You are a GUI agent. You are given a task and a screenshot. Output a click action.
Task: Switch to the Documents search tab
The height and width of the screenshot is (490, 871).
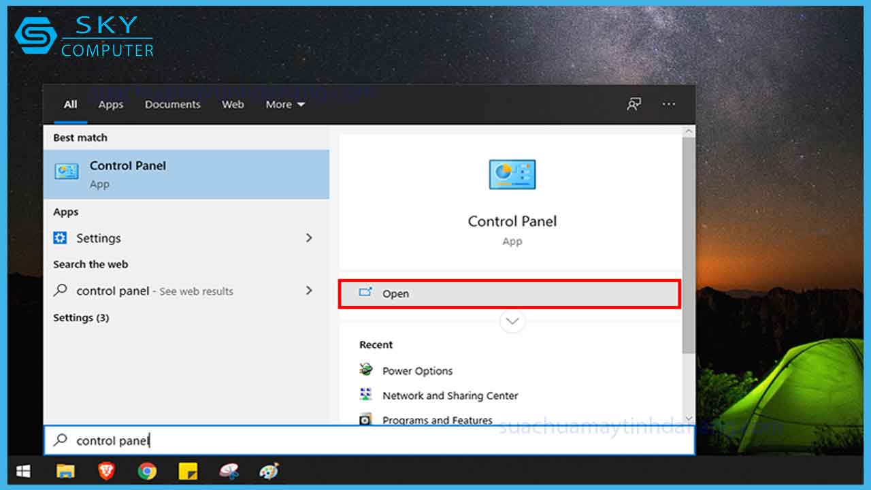[172, 104]
